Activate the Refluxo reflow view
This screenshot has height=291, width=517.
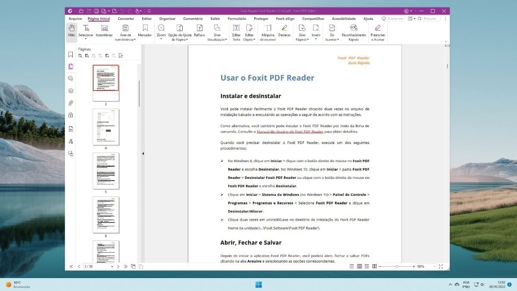click(199, 30)
